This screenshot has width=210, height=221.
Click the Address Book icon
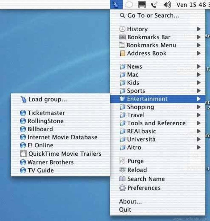[x=122, y=54]
